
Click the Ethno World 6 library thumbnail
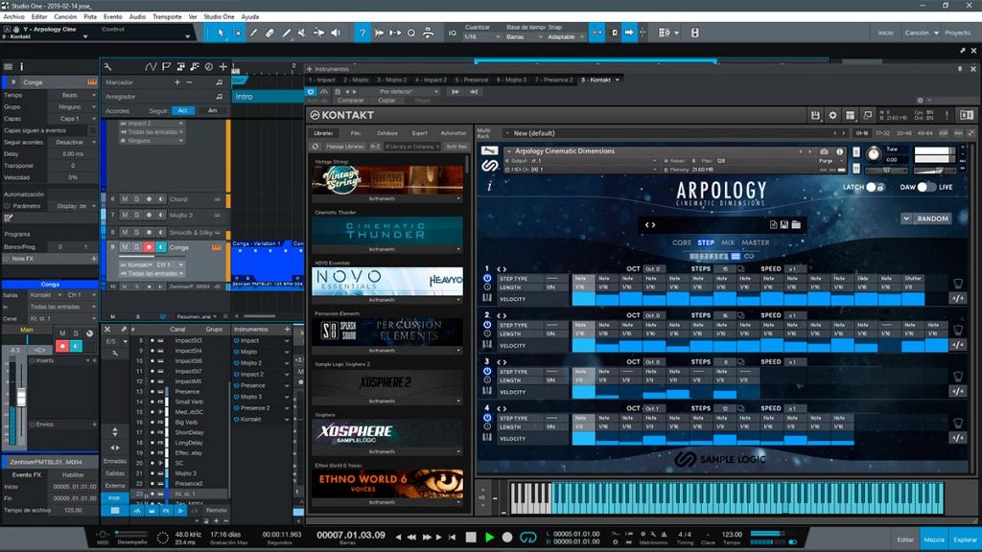387,484
